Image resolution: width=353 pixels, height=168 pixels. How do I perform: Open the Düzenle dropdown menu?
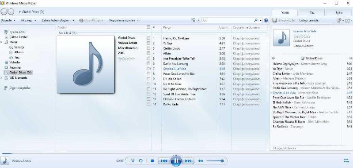click(x=8, y=20)
